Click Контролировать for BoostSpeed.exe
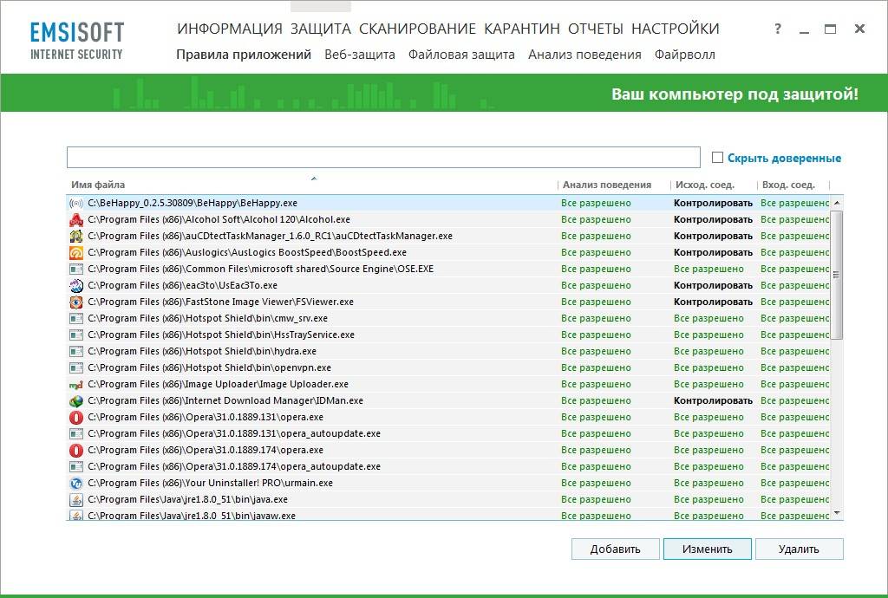Viewport: 888px width, 598px height. [713, 252]
